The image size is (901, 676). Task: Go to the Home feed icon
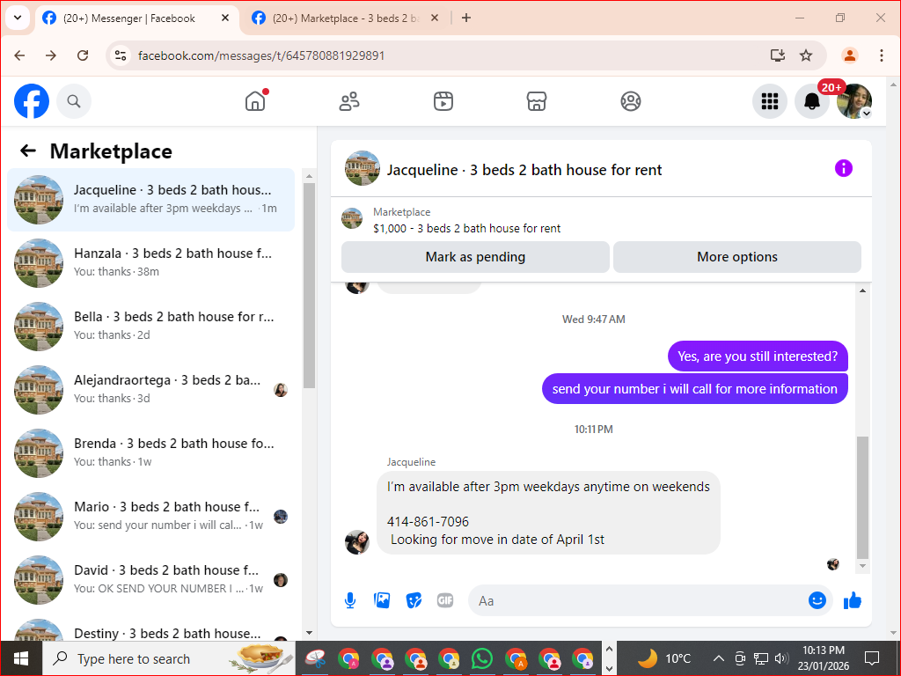(255, 101)
